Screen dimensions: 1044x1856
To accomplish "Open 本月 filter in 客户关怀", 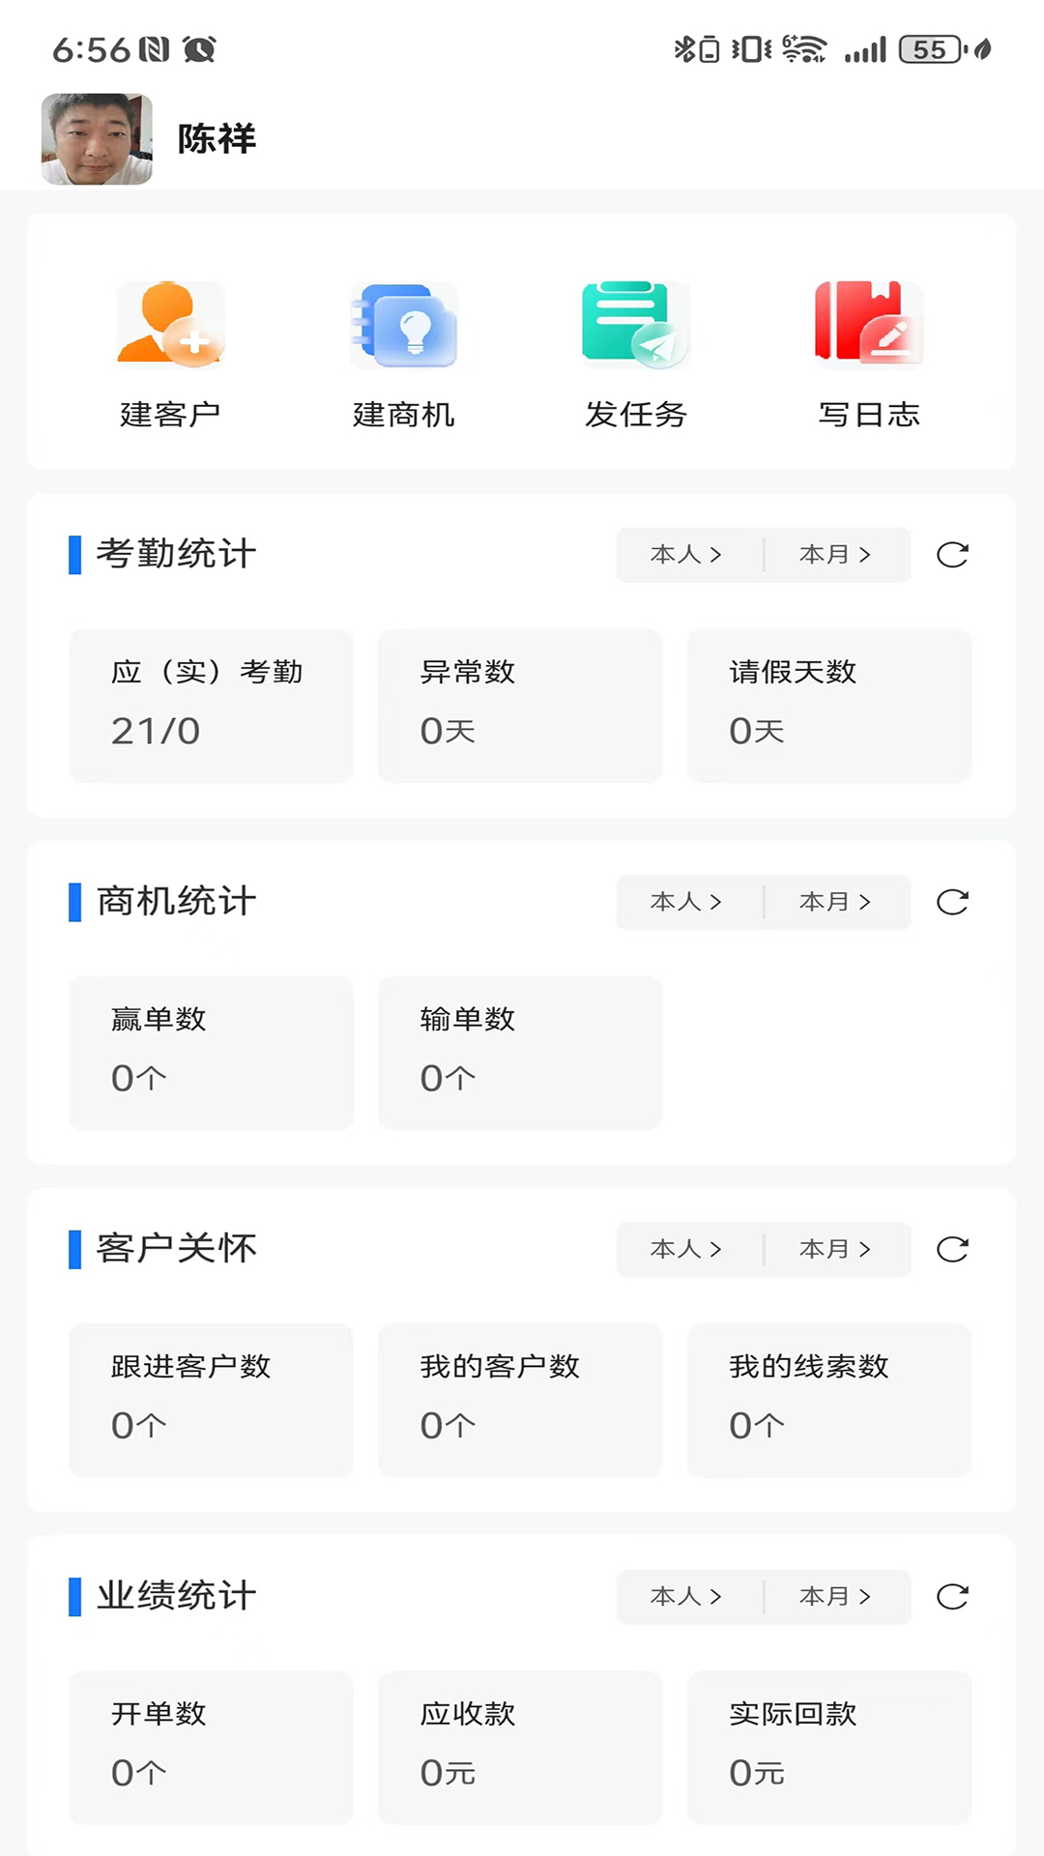I will (835, 1249).
